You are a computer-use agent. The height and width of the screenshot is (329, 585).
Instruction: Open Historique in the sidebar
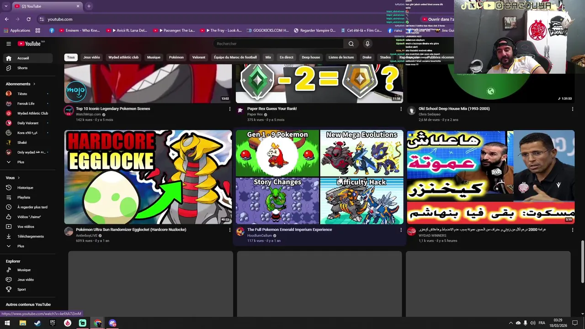tap(27, 188)
